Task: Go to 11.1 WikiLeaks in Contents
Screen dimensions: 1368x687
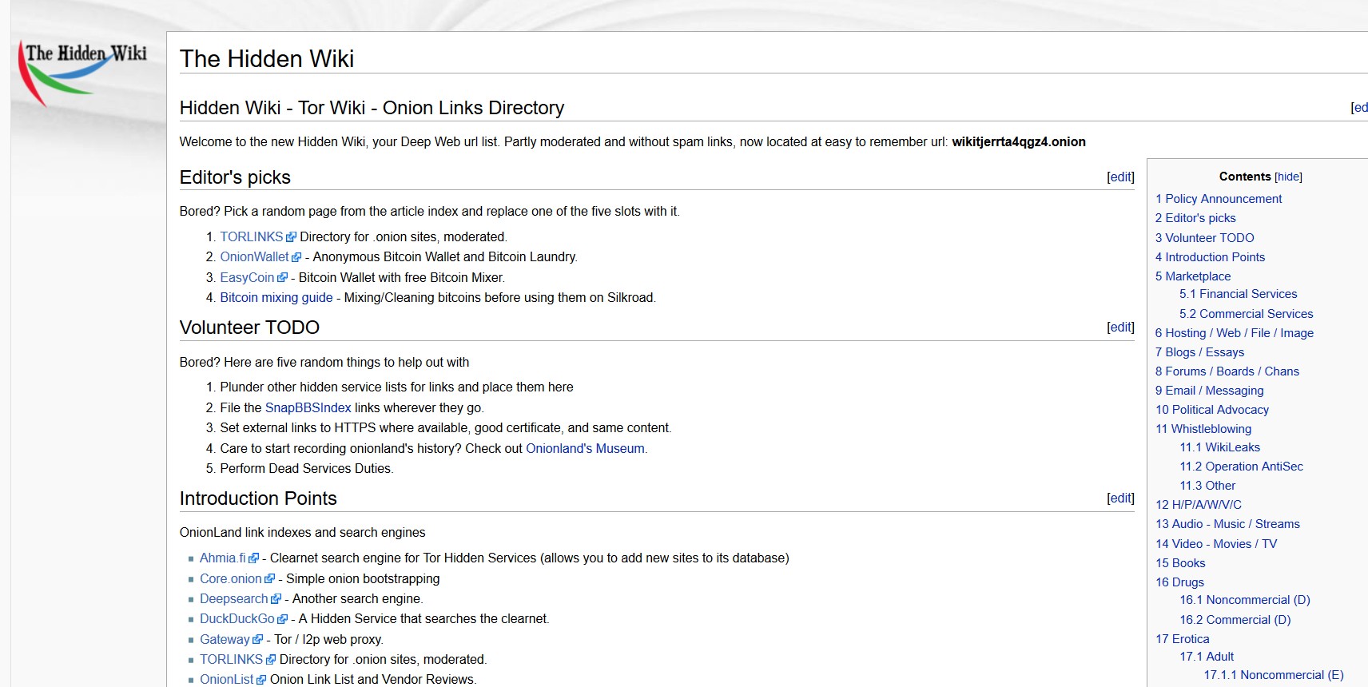Action: (x=1220, y=447)
